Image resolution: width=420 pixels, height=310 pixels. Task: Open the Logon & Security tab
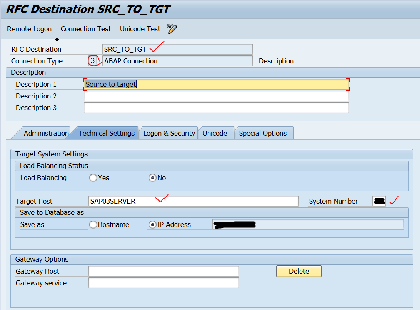(169, 133)
